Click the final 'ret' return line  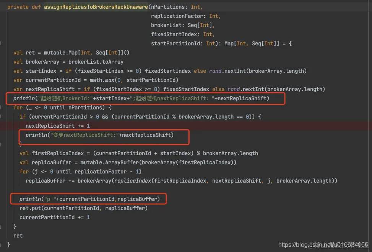pyautogui.click(x=18, y=236)
